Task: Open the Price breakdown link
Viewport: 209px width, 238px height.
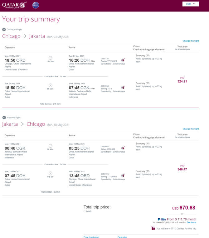Action: click(91, 237)
